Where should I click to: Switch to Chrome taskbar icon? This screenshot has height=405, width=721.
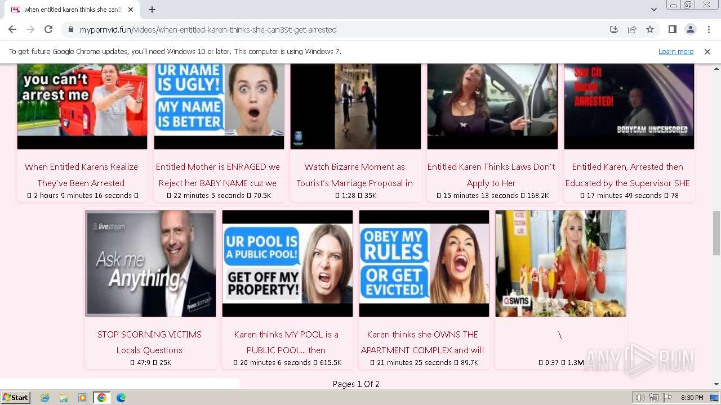coord(102,398)
